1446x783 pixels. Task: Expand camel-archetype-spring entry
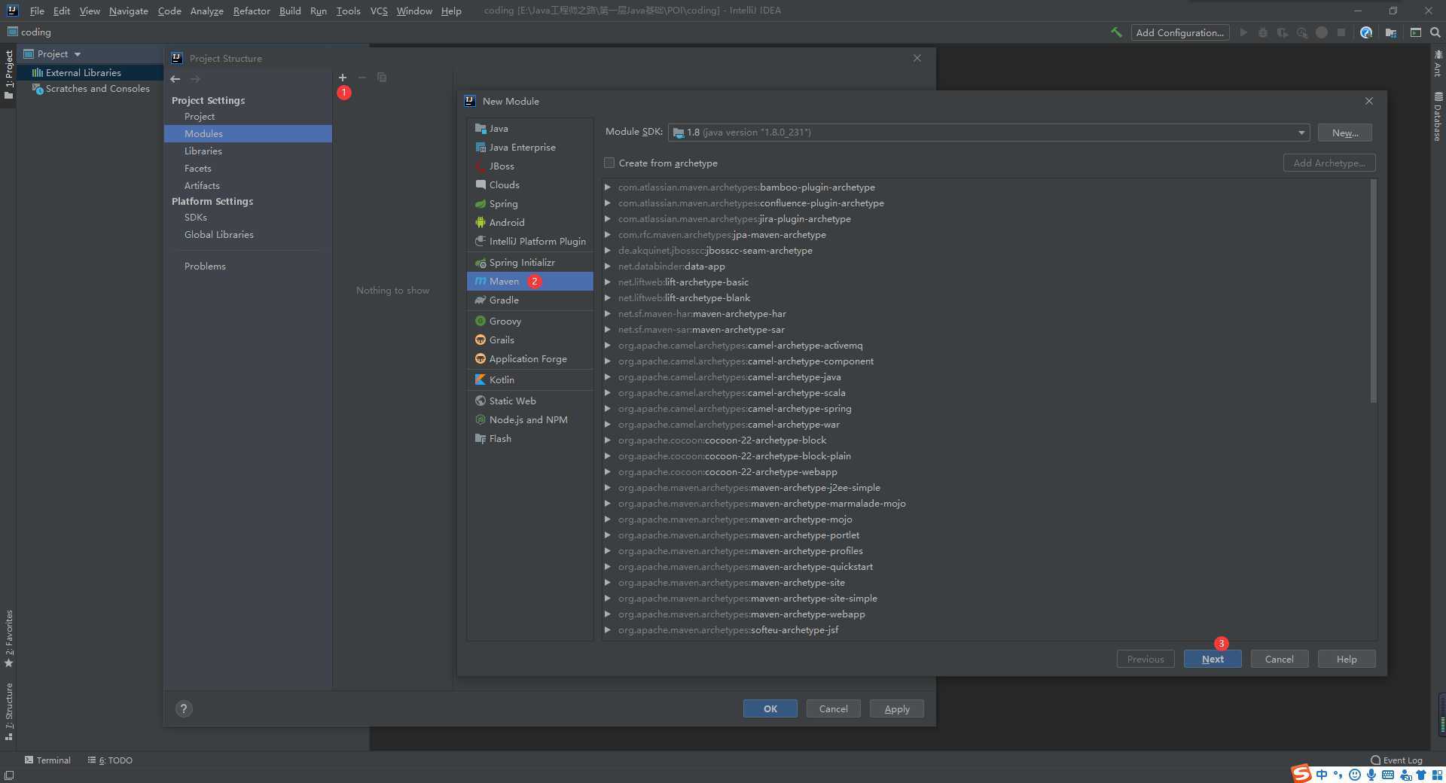[608, 409]
